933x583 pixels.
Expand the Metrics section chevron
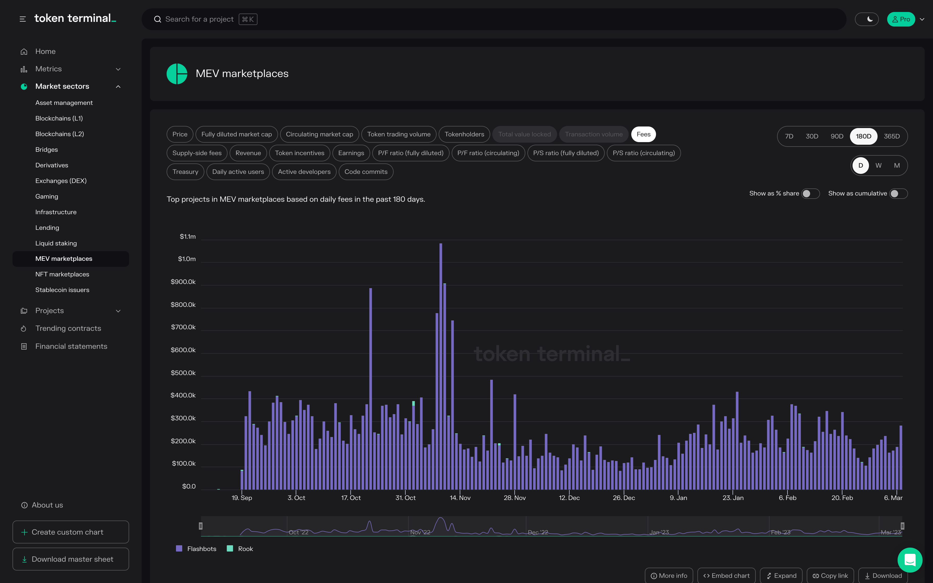coord(118,69)
